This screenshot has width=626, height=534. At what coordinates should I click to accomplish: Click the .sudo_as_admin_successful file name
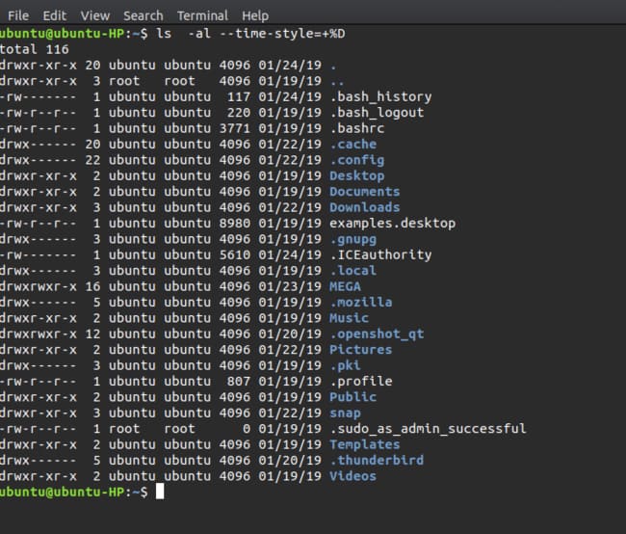pyautogui.click(x=428, y=428)
